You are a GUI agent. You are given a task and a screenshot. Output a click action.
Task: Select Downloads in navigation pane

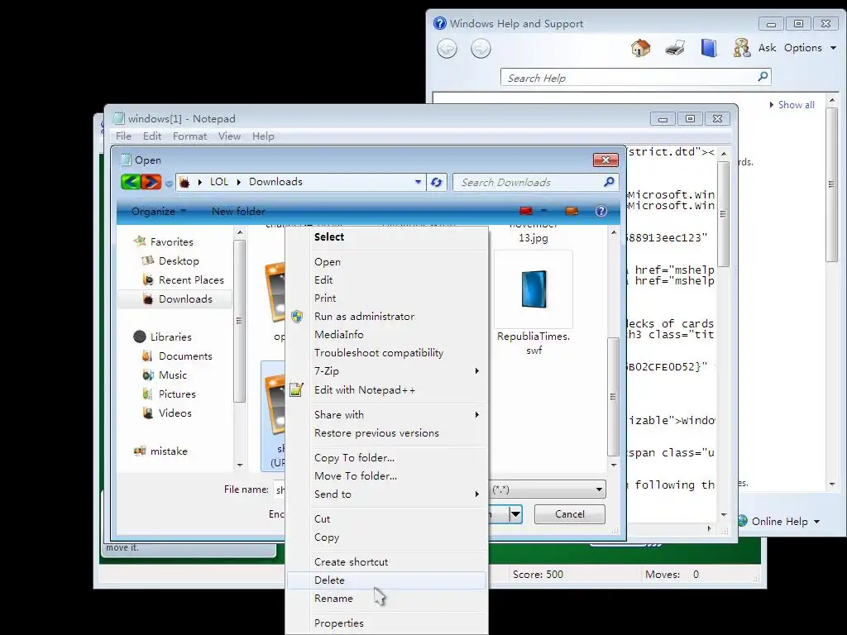tap(185, 298)
